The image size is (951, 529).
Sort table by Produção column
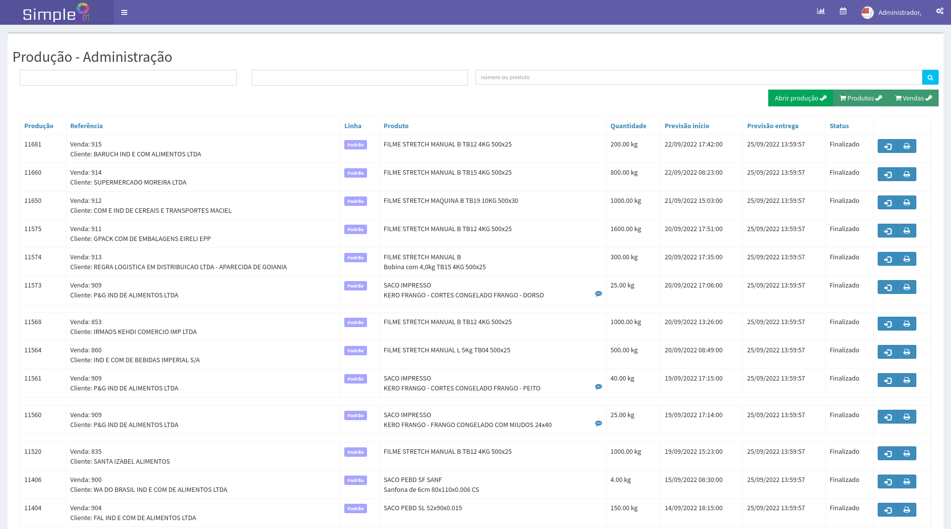39,126
